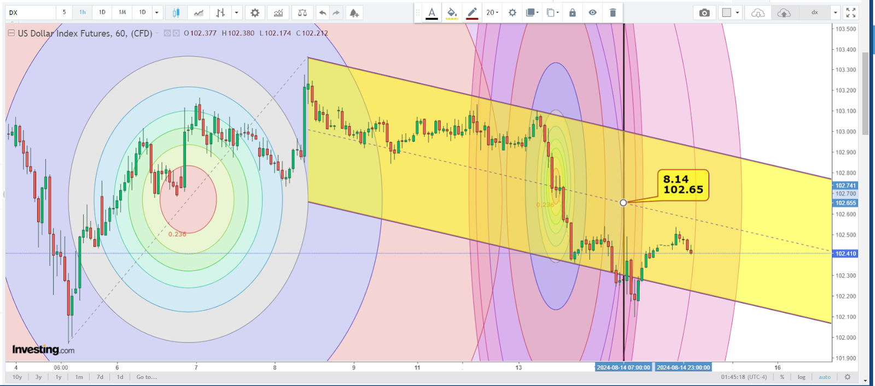Load a chart layout from the cloud
This screenshot has height=386, width=875.
point(758,13)
